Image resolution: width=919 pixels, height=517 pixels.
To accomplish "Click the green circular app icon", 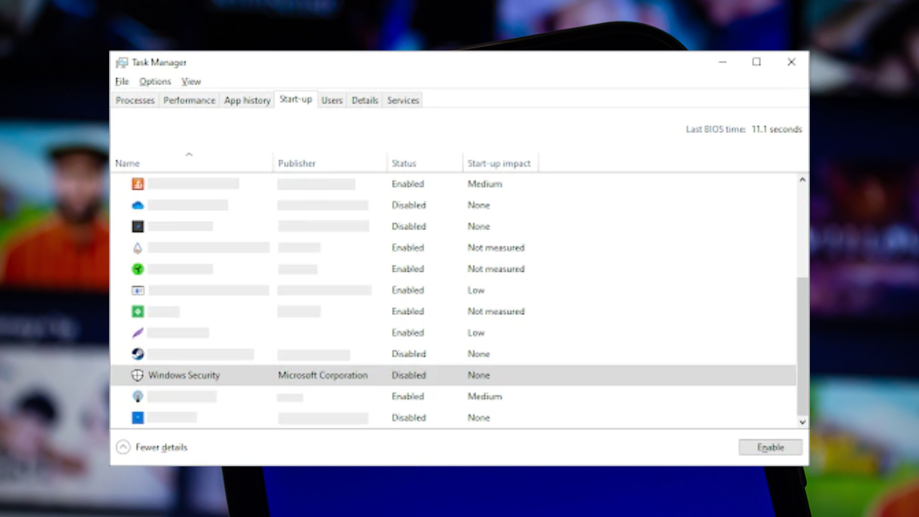I will (x=138, y=269).
